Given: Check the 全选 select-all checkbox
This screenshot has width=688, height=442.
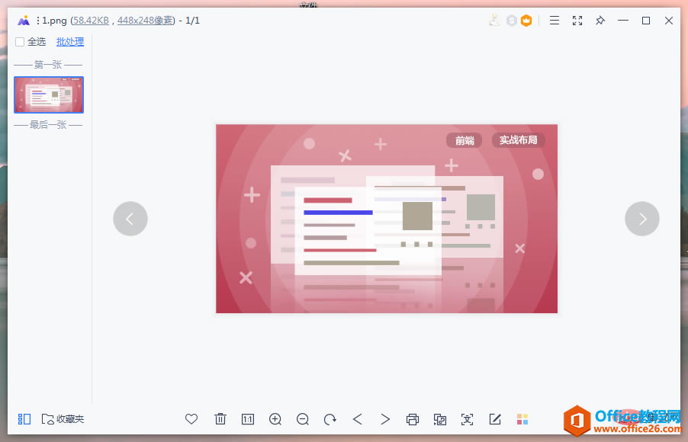Looking at the screenshot, I should (x=20, y=42).
